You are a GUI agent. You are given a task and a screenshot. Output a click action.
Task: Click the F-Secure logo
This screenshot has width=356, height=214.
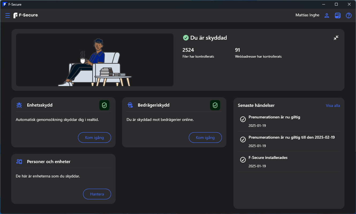[25, 15]
